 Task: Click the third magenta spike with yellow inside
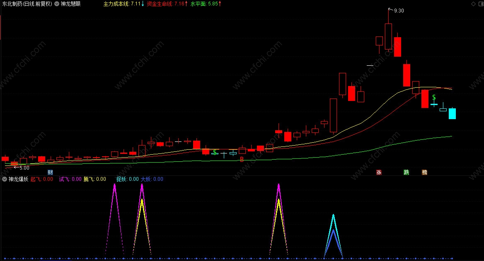click(279, 220)
